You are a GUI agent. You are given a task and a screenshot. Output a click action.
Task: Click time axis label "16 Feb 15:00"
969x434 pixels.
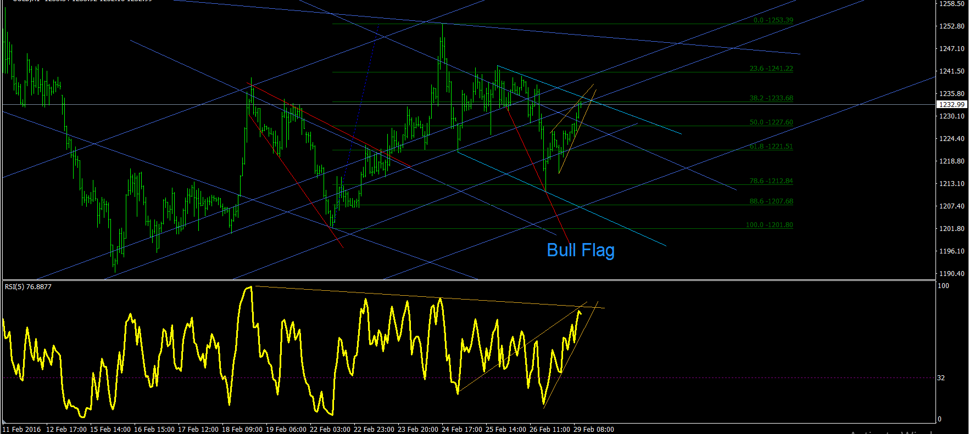154,430
